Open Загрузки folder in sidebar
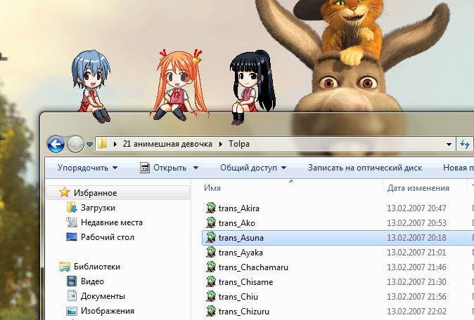474x320 pixels. tap(98, 208)
